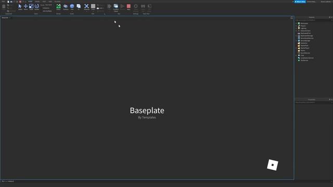Click the Group button in Edit group
Screen dimensions: 333x187
(x=101, y=5)
